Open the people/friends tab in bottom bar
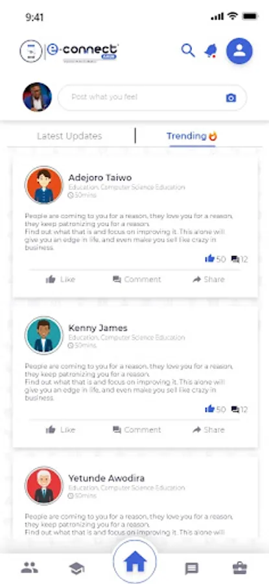Viewport: 269px width, 584px height. pos(29,568)
